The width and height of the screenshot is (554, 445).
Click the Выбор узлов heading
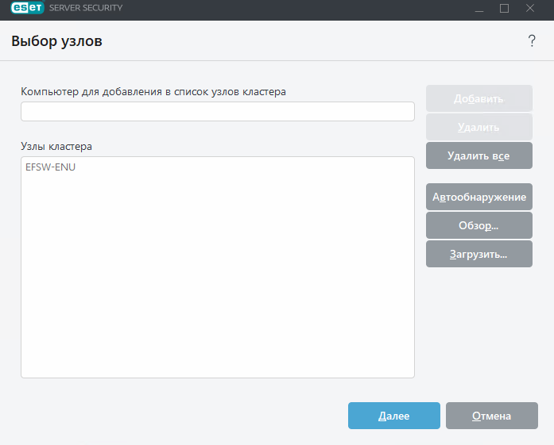tap(56, 41)
